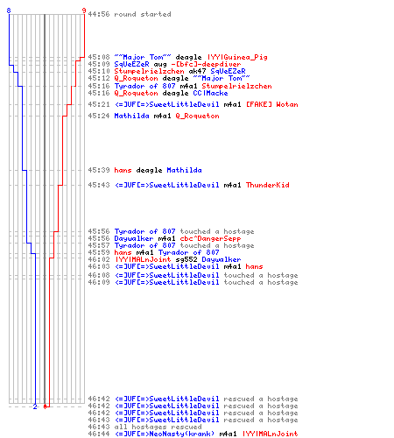Click the all hostages rescued event line
Viewport: 394px width, 438px height.
click(x=144, y=427)
